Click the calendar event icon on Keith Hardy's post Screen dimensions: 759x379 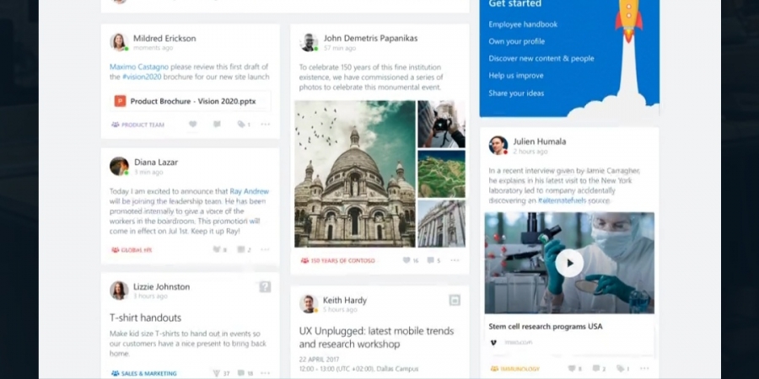tap(455, 300)
